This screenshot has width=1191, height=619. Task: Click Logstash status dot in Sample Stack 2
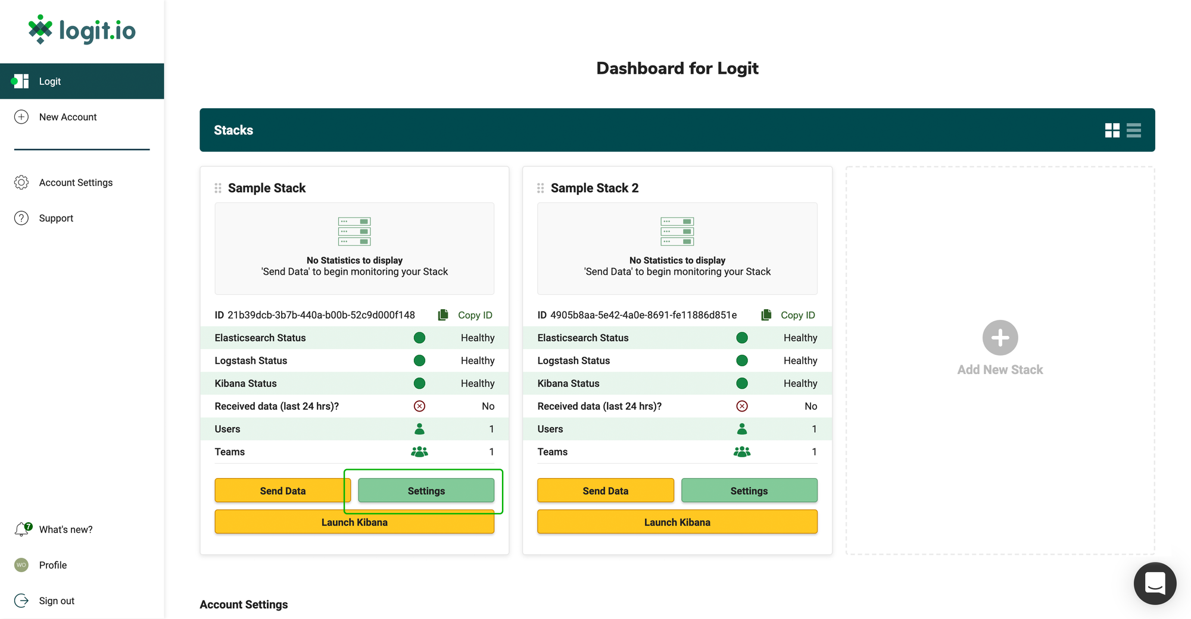[x=742, y=360]
